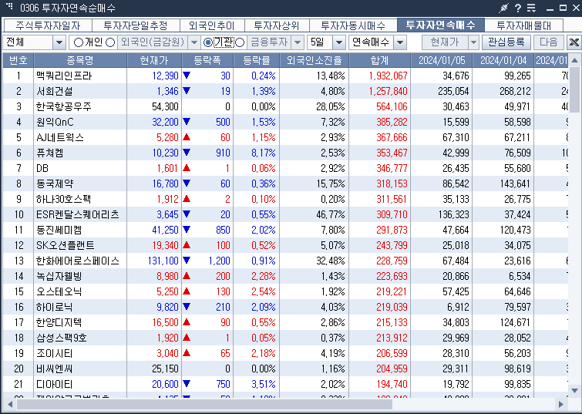Switch to 투자자동시매수 tab

pyautogui.click(x=353, y=25)
